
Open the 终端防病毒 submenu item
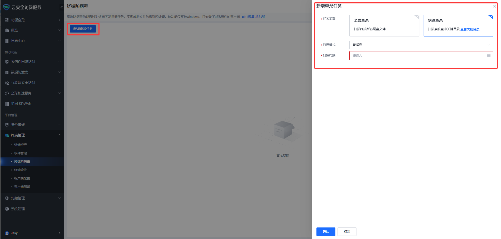22,162
